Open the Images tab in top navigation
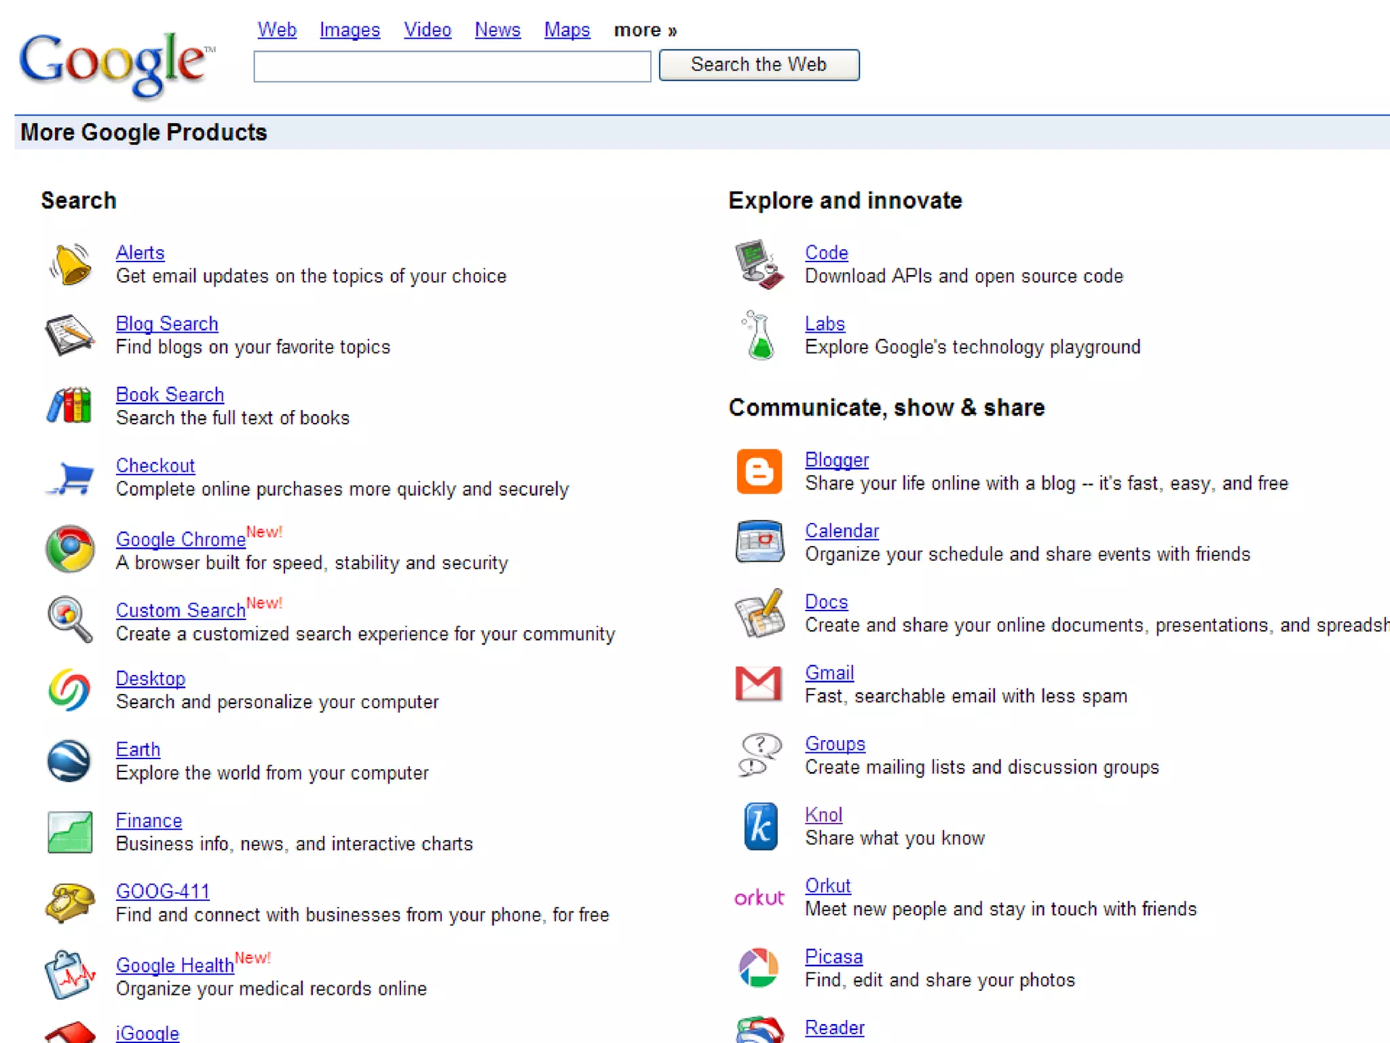This screenshot has height=1043, width=1390. [350, 30]
